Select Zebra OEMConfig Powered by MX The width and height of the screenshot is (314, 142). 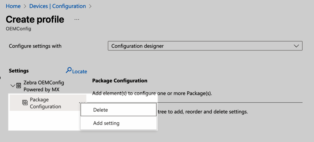coord(44,86)
